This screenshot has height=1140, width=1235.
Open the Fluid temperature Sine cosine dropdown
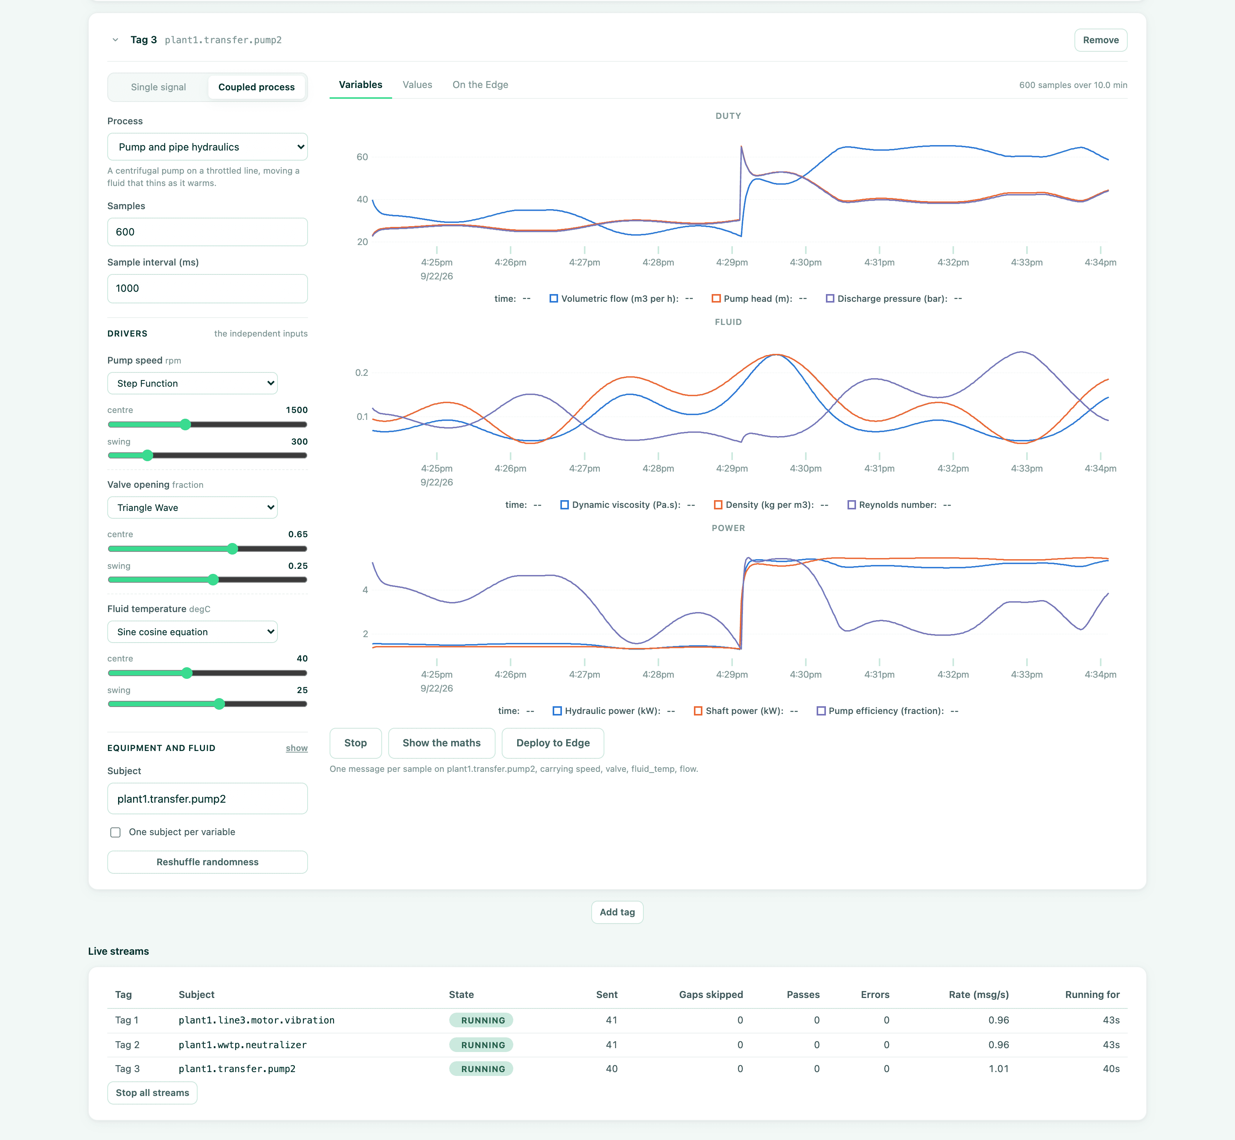(193, 632)
